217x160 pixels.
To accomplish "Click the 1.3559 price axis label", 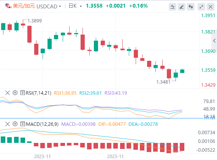I will tap(208, 70).
